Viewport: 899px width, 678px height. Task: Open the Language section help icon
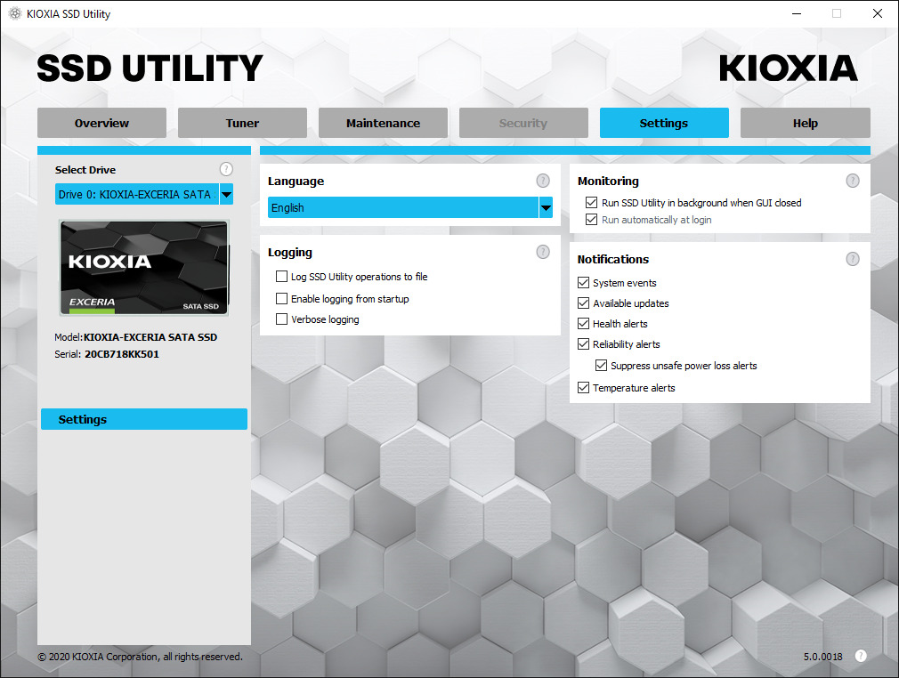coord(543,181)
